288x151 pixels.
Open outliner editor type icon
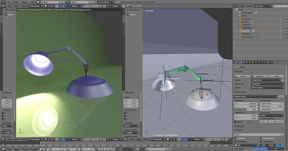(x=236, y=6)
